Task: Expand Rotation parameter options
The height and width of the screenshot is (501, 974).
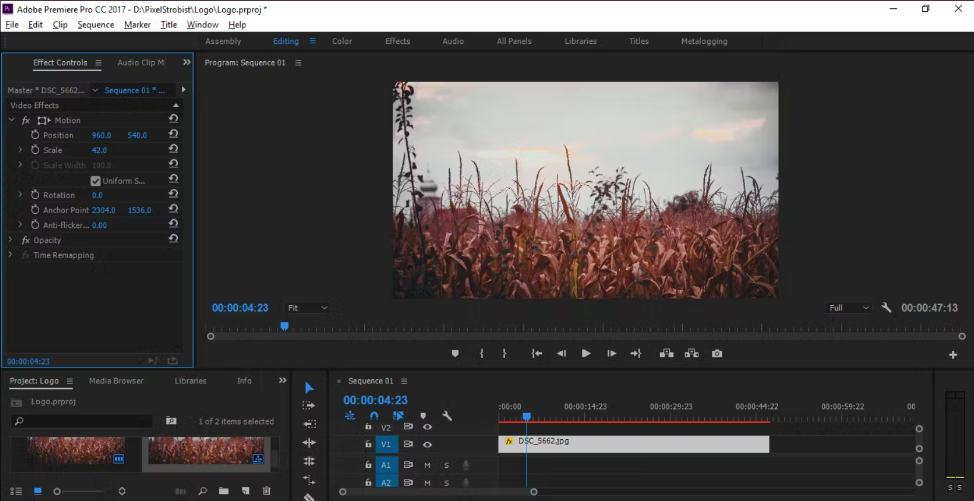Action: pyautogui.click(x=20, y=195)
